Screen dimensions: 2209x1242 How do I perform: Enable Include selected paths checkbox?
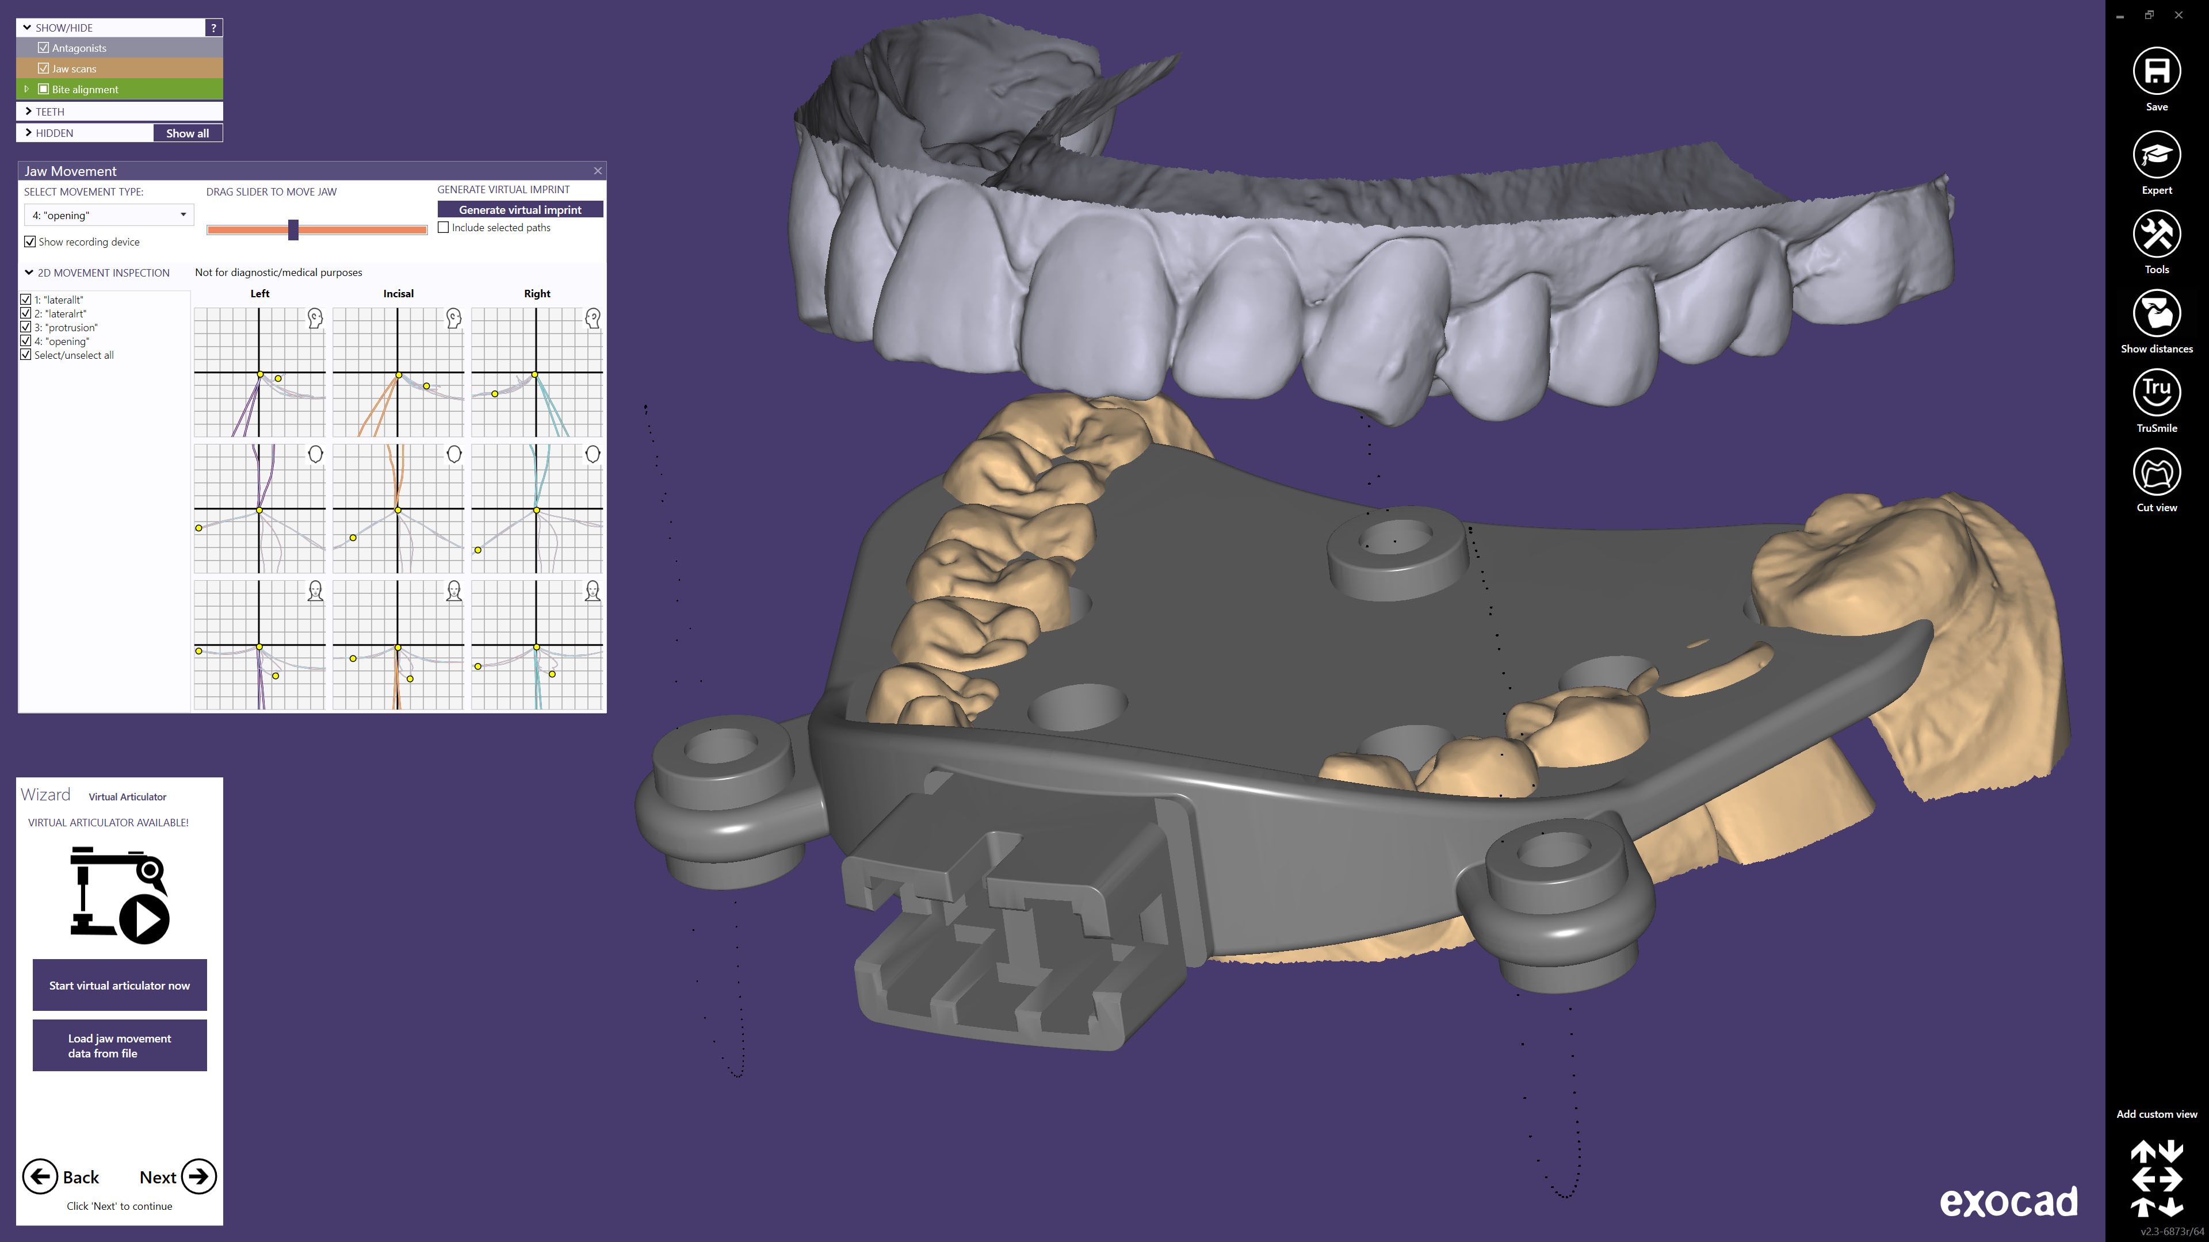point(444,227)
